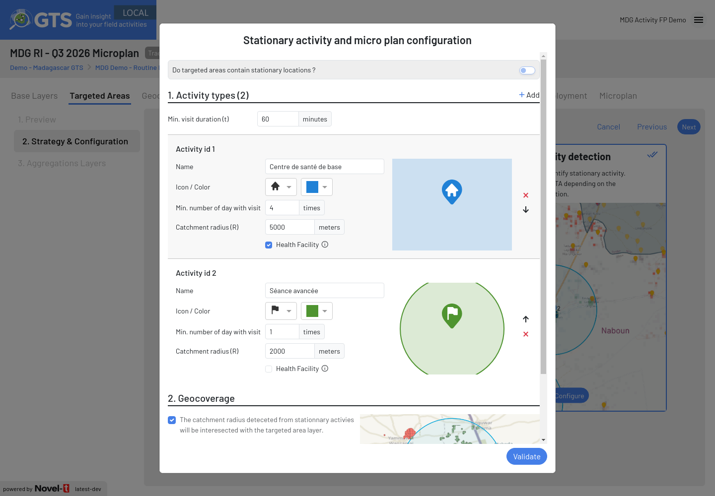The image size is (715, 496).
Task: Open the hamburger menu at top right
Action: tap(699, 20)
